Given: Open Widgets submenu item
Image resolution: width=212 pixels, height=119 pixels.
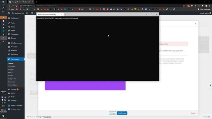Looking at the screenshot, I should [11, 70].
